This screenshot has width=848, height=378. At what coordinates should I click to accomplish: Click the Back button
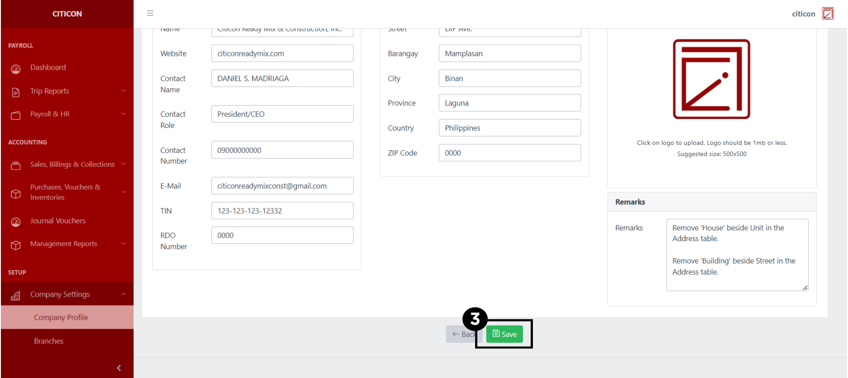pyautogui.click(x=461, y=334)
